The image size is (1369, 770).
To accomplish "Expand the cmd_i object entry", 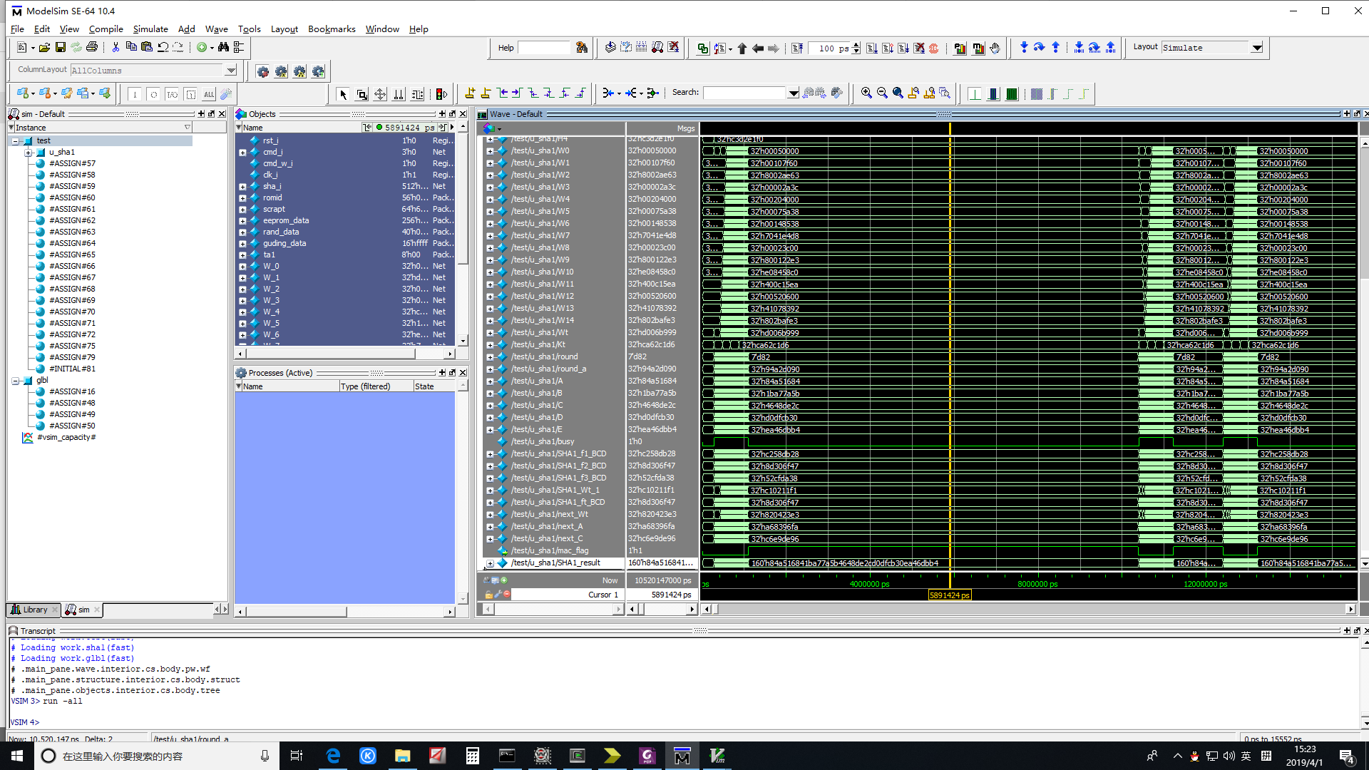I will 242,153.
